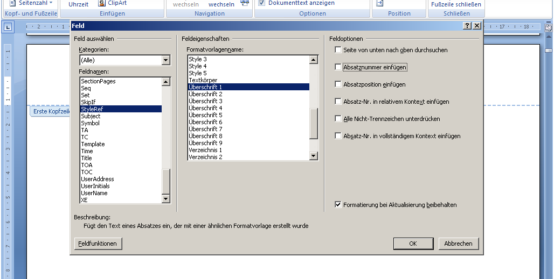Toggle Dokumenttext anzeigen checkbox

[x=262, y=3]
